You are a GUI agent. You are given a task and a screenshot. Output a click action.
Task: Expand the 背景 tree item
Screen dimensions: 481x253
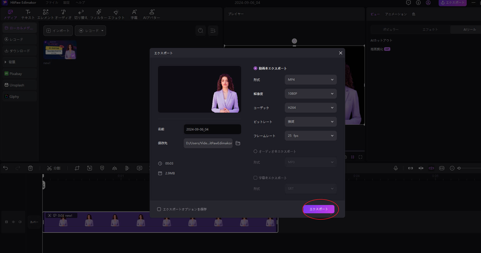pyautogui.click(x=5, y=62)
